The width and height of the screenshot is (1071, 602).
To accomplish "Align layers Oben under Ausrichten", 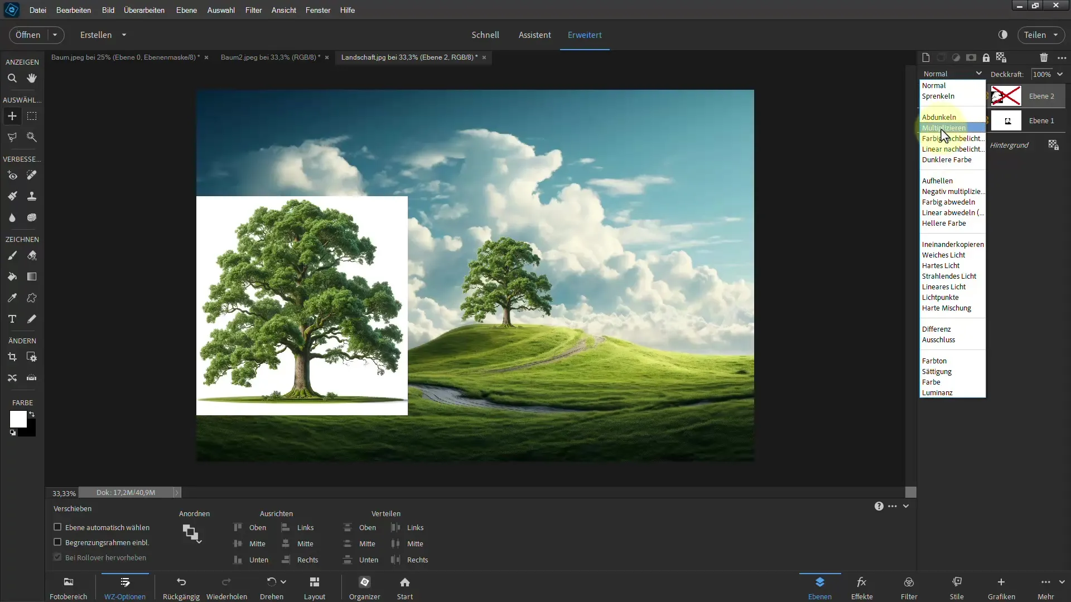I will [x=250, y=527].
